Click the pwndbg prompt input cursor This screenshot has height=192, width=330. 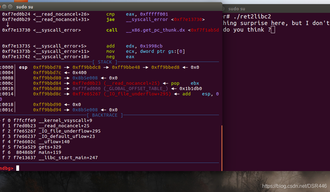pyautogui.click(x=18, y=168)
